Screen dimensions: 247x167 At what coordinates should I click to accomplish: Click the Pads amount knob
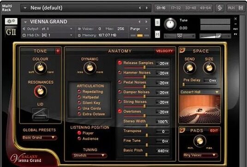(x=200, y=141)
